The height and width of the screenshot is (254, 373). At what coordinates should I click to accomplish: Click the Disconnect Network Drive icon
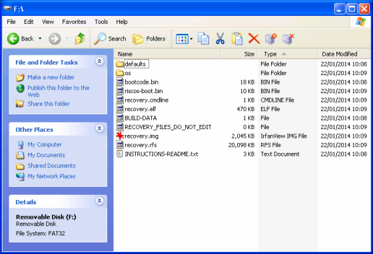click(x=288, y=39)
